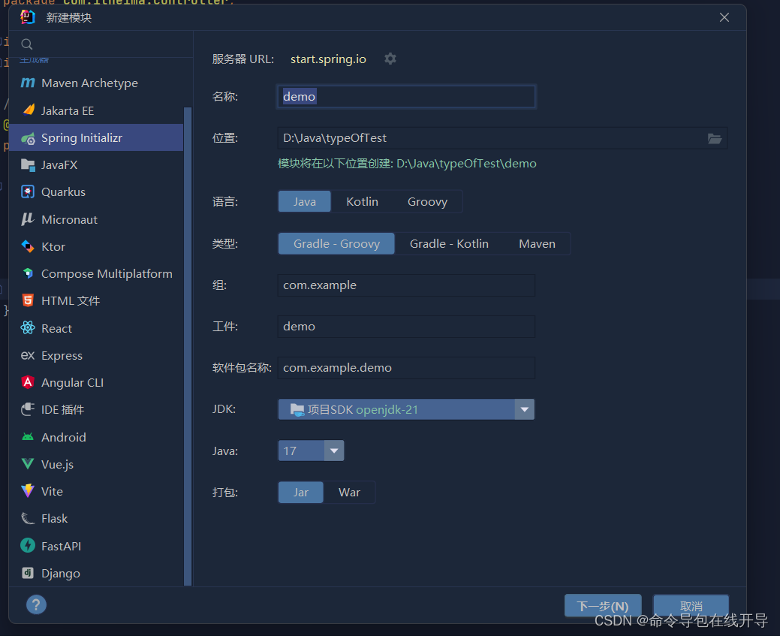Screen dimensions: 780x636
Task: Select FastAPI generator entry
Action: pos(97,546)
